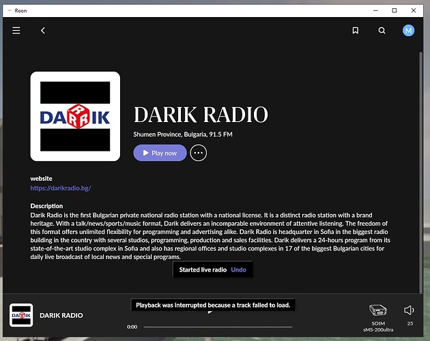
Task: Click the main page vertical scrollbar
Action: tap(420, 173)
